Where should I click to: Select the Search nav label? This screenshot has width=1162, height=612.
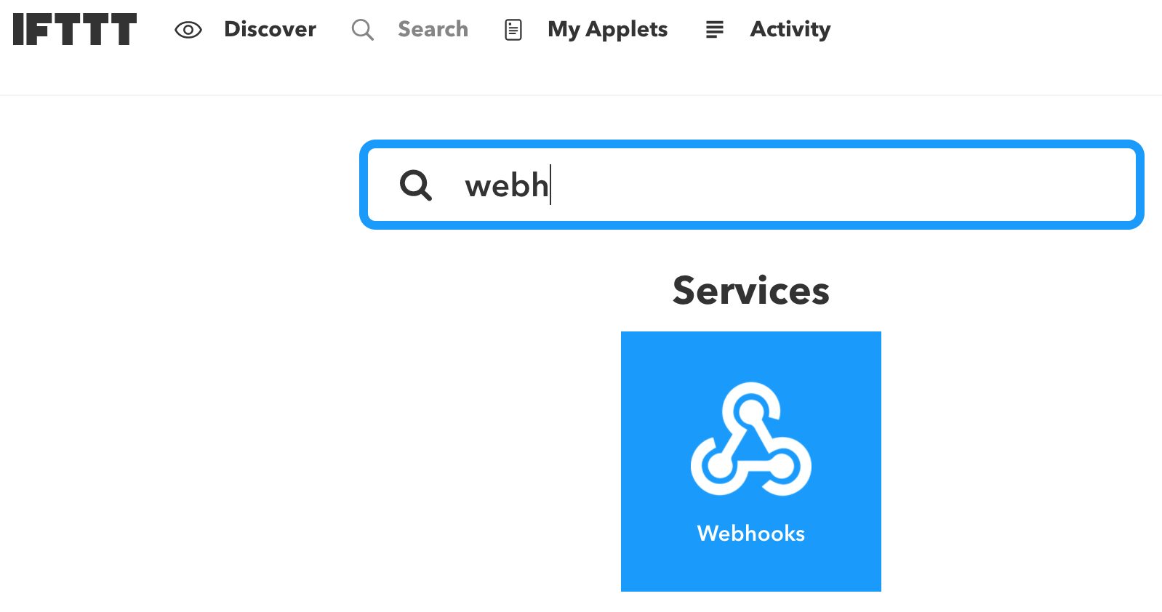click(433, 29)
